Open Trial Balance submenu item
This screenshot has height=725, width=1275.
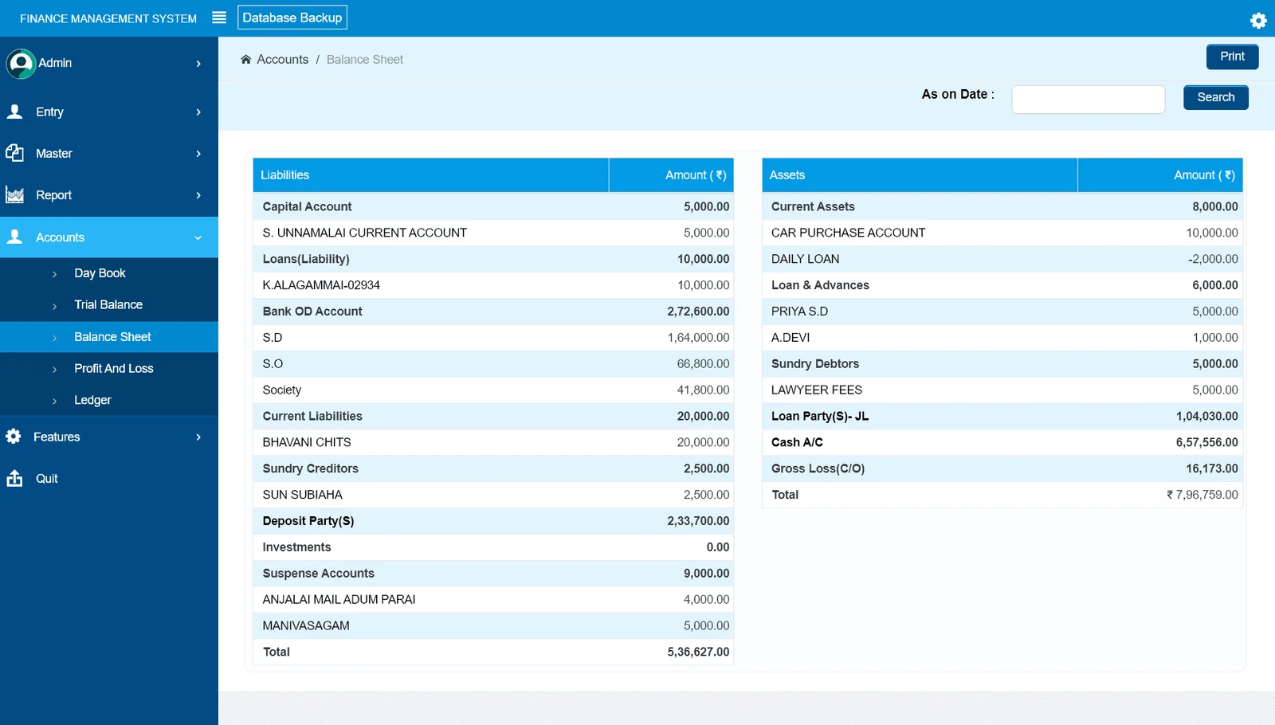point(109,305)
